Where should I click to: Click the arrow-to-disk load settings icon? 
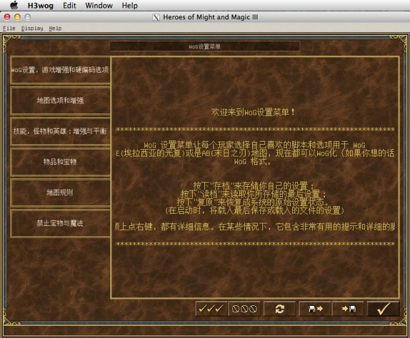pyautogui.click(x=349, y=309)
